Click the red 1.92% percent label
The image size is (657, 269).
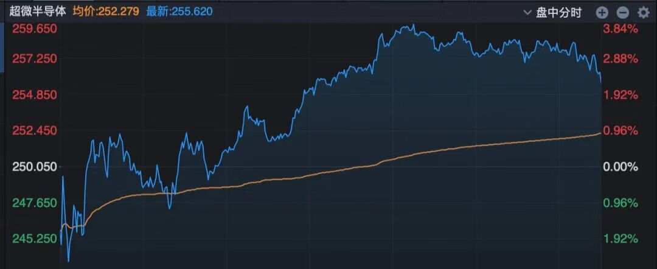[620, 94]
